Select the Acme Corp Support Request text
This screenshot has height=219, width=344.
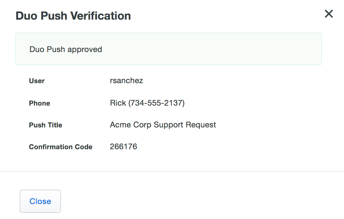coord(163,125)
